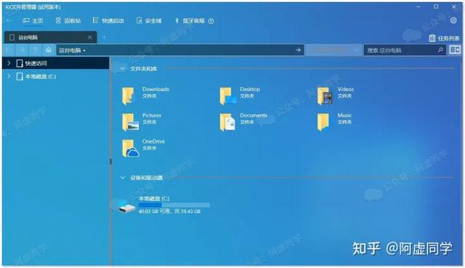Open the OneDrive folder
The width and height of the screenshot is (465, 268).
[144, 147]
